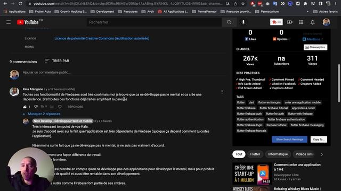Open Kala Atangane's profile name
This screenshot has height=191, width=341.
coord(33,89)
